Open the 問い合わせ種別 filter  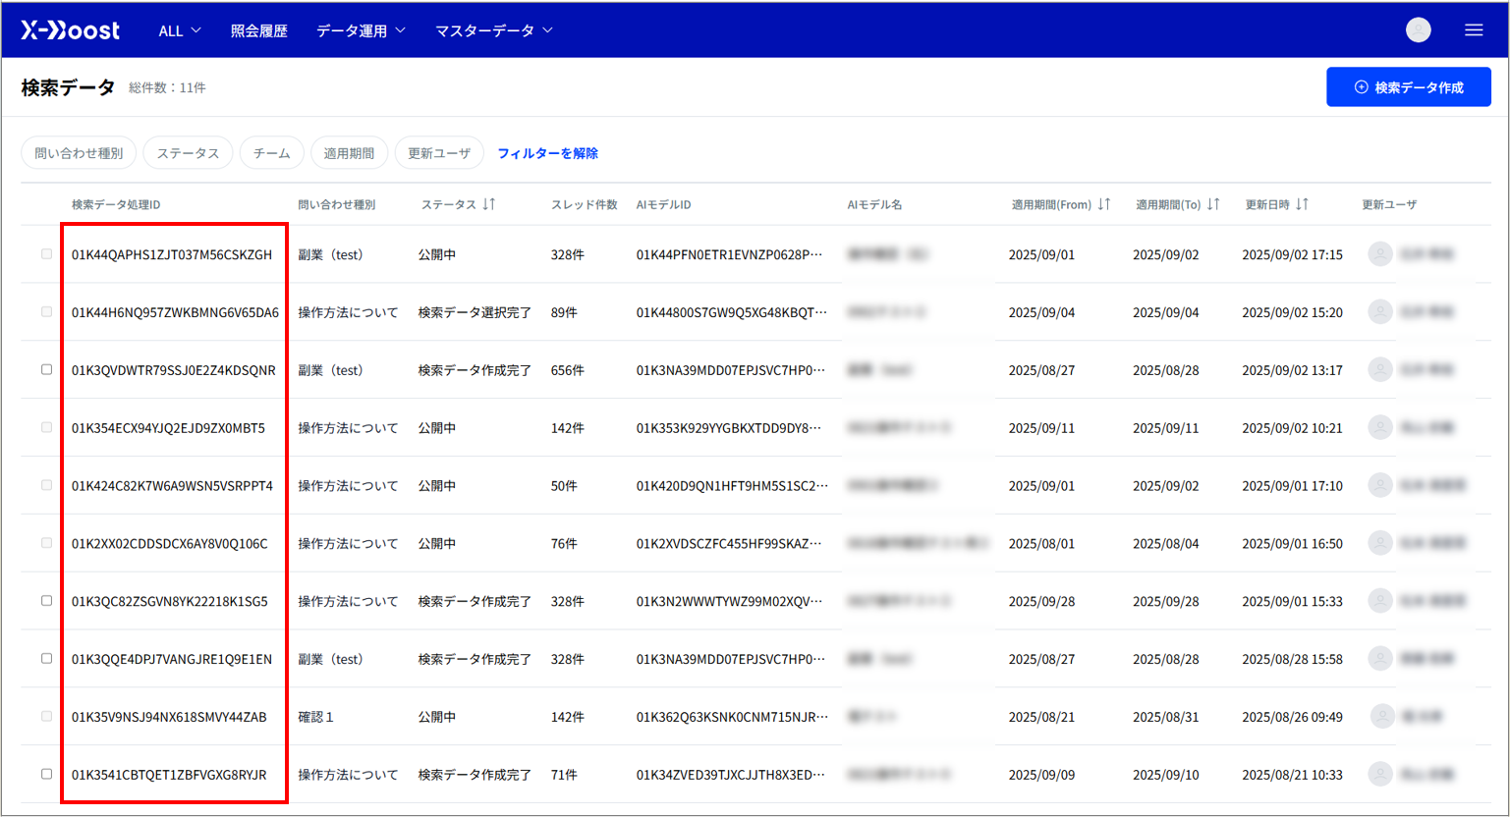[79, 153]
